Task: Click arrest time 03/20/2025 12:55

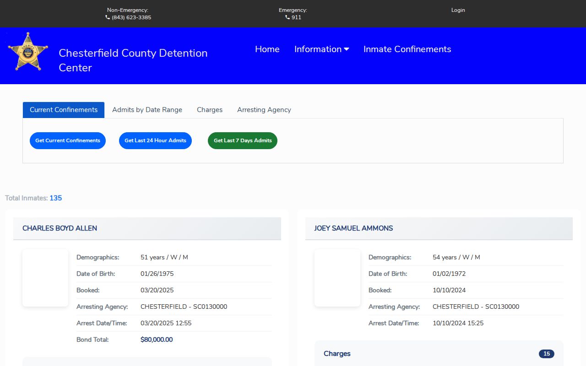Action: (166, 323)
